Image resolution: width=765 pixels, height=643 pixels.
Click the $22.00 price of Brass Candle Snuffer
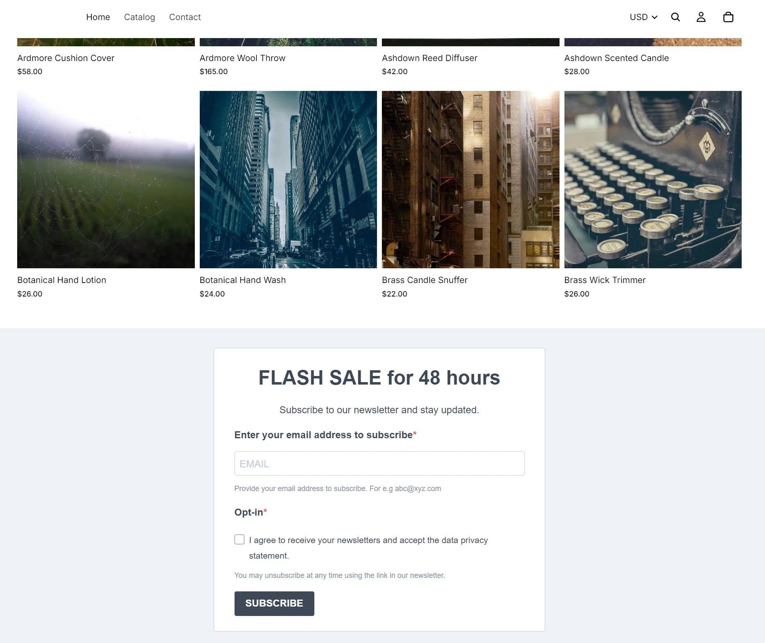(395, 294)
